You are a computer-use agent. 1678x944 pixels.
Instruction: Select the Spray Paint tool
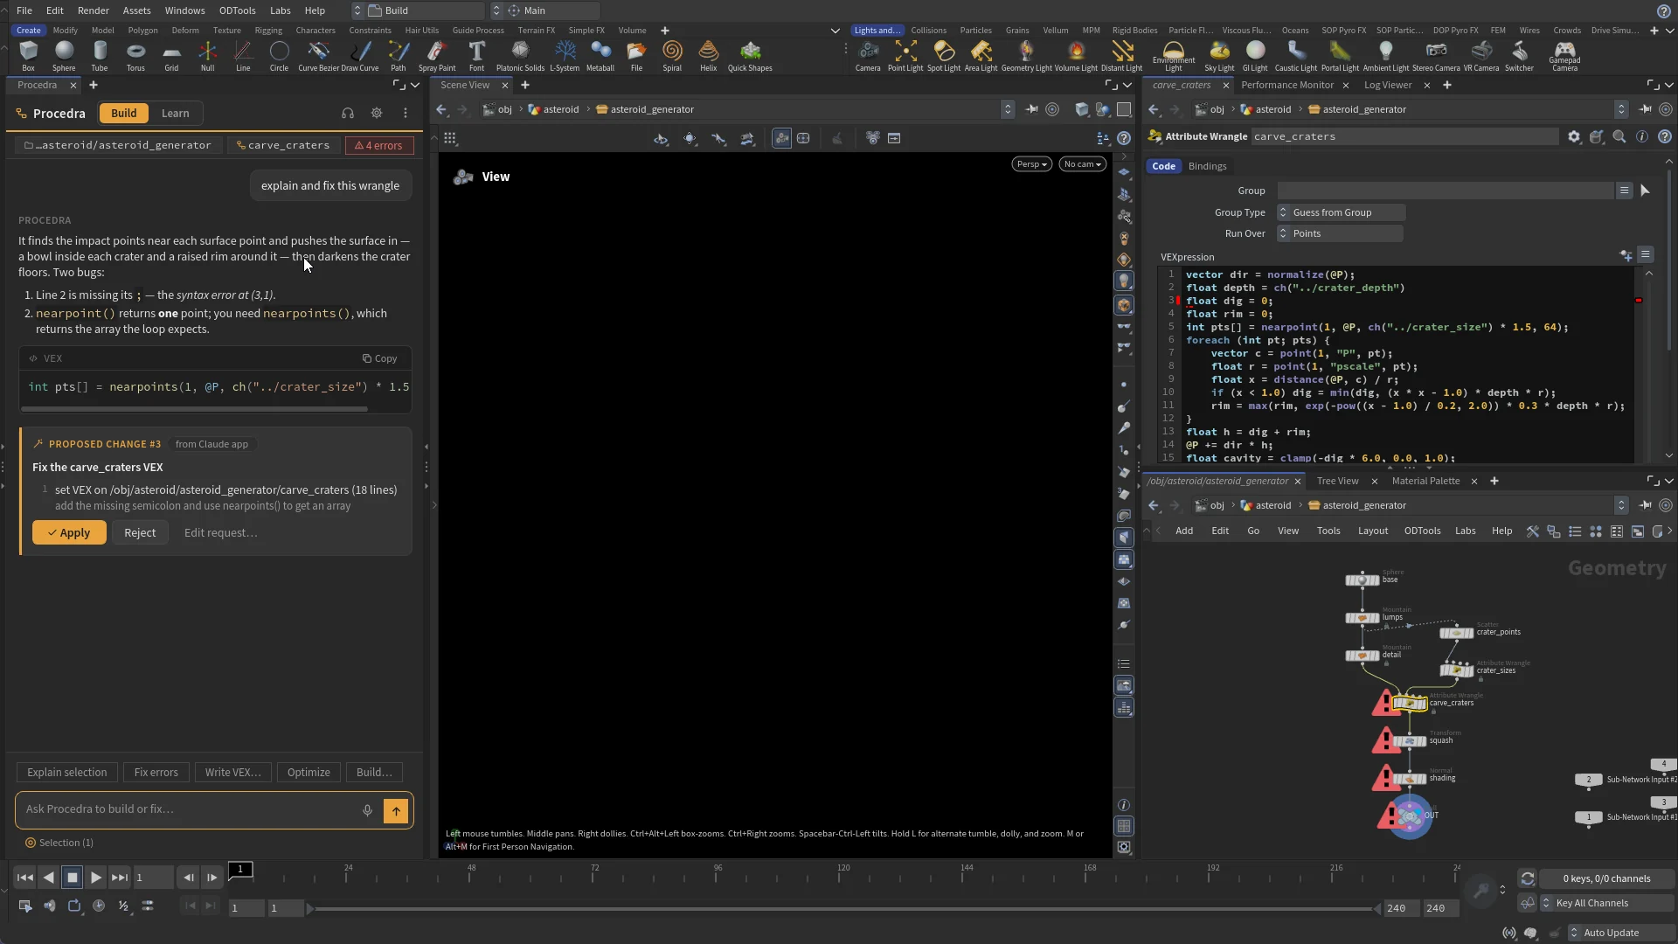click(437, 56)
